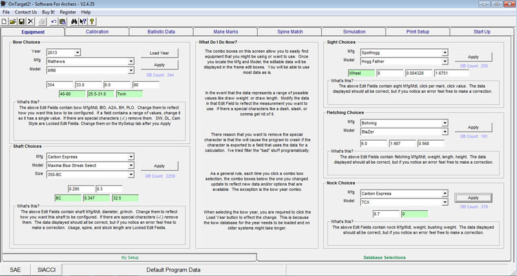Click the SIACCI status bar button
This screenshot has height=276, width=517.
47,270
